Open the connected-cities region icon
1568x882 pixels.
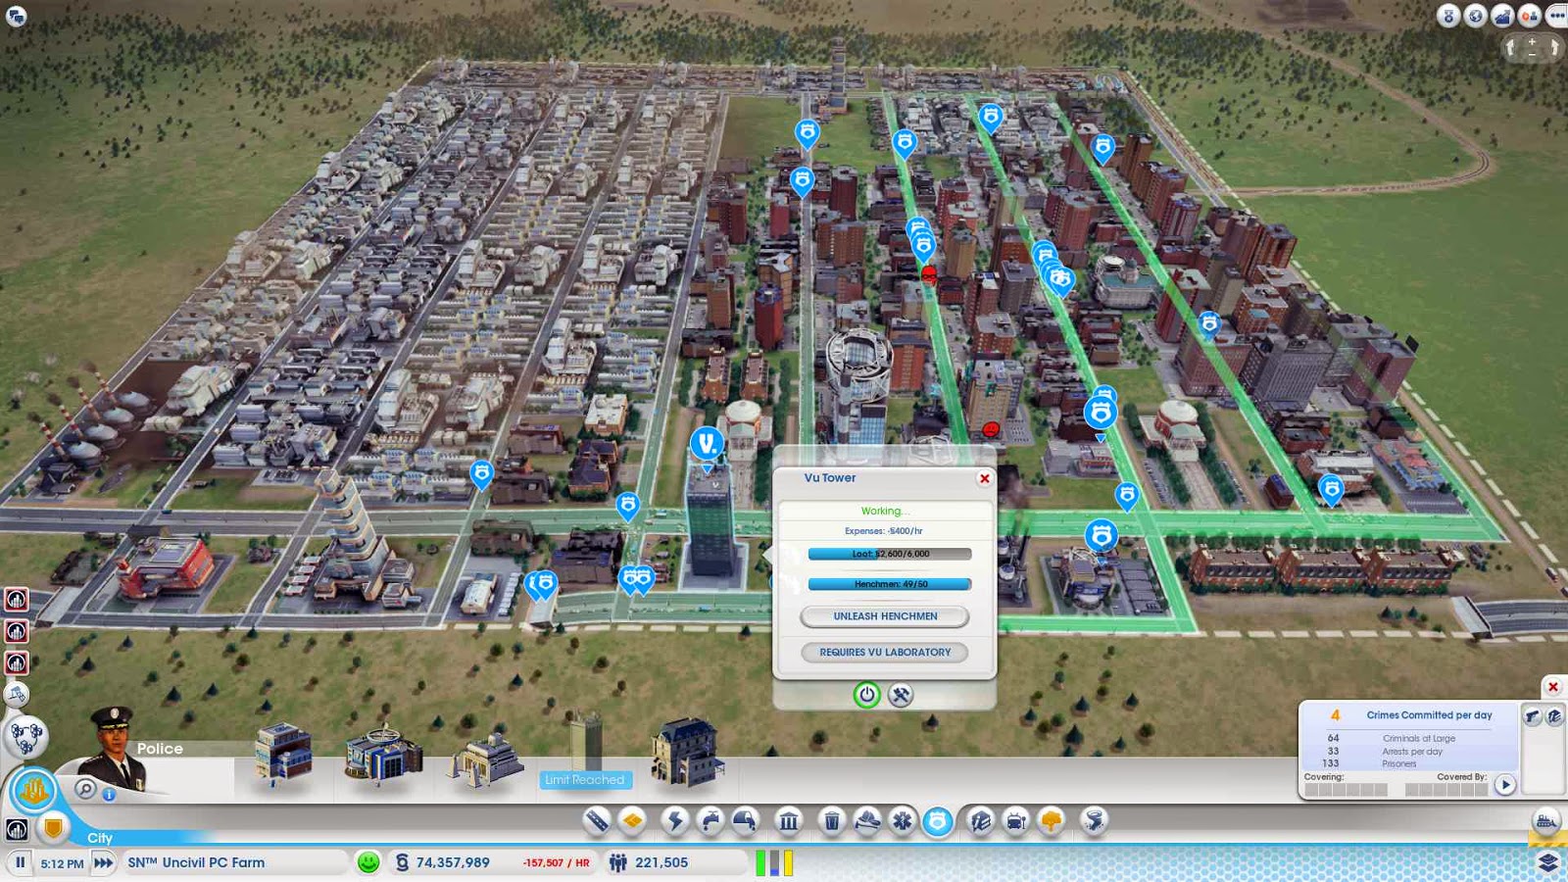click(25, 737)
